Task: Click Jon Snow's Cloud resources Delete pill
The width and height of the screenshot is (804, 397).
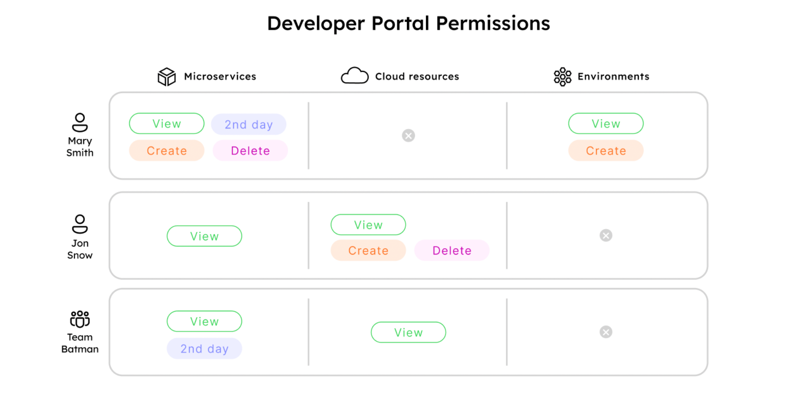Action: 452,251
